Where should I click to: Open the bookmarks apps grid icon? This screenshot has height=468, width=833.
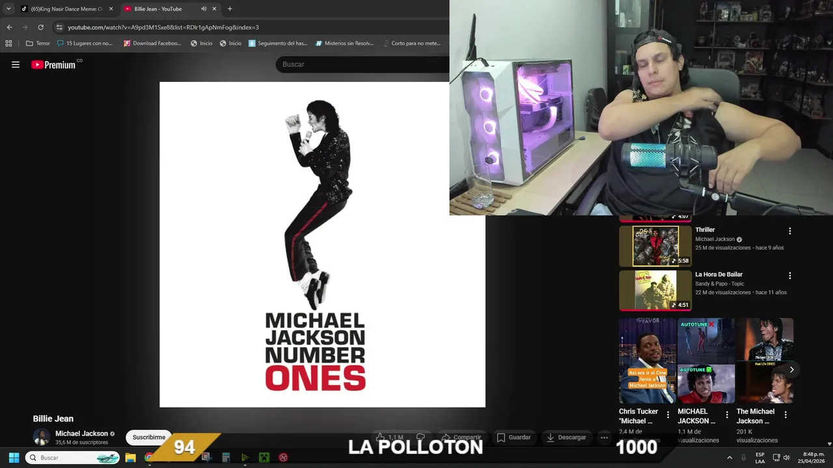click(8, 44)
